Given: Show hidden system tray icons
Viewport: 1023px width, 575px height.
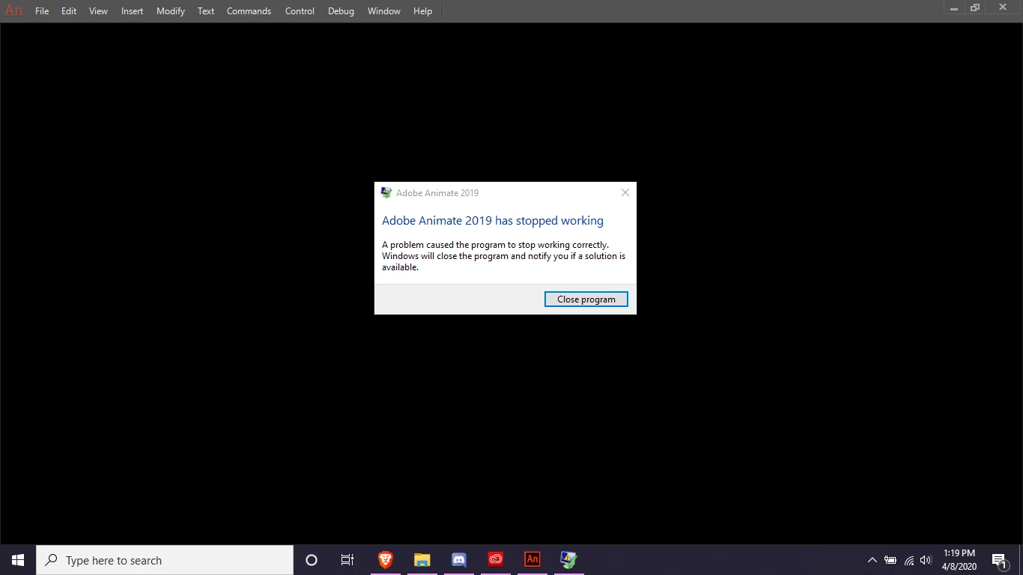Looking at the screenshot, I should coord(872,560).
